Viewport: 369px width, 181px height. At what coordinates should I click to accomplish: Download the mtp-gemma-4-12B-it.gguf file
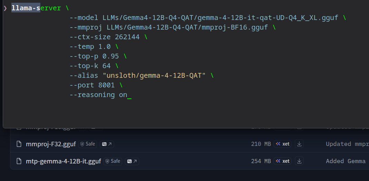click(299, 161)
